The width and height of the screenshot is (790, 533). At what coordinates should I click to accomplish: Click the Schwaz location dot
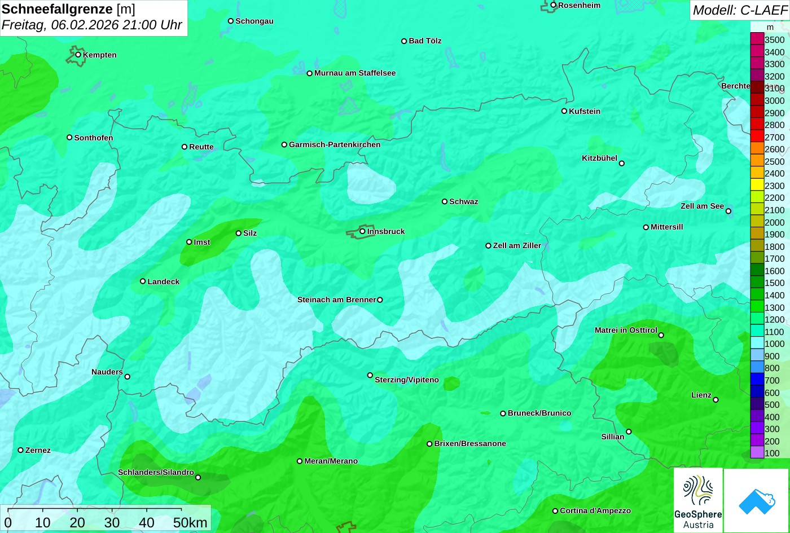[445, 201]
